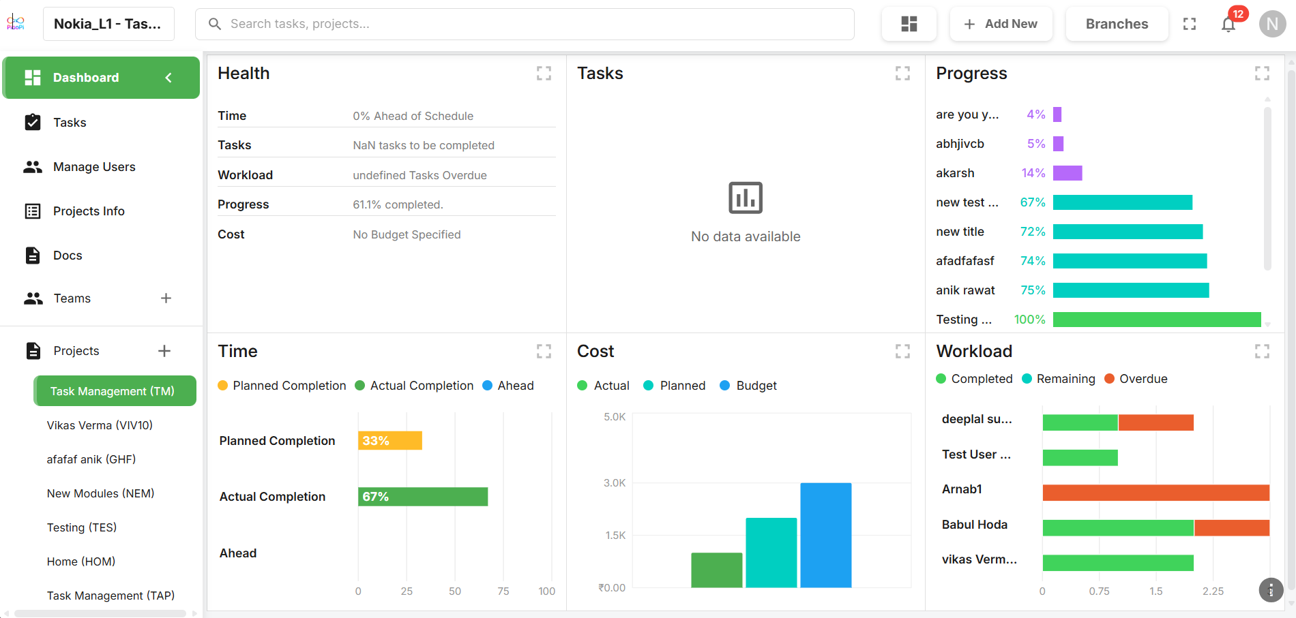Toggle Planned Completion legend in Time chart
Viewport: 1296px width, 618px height.
(x=282, y=386)
